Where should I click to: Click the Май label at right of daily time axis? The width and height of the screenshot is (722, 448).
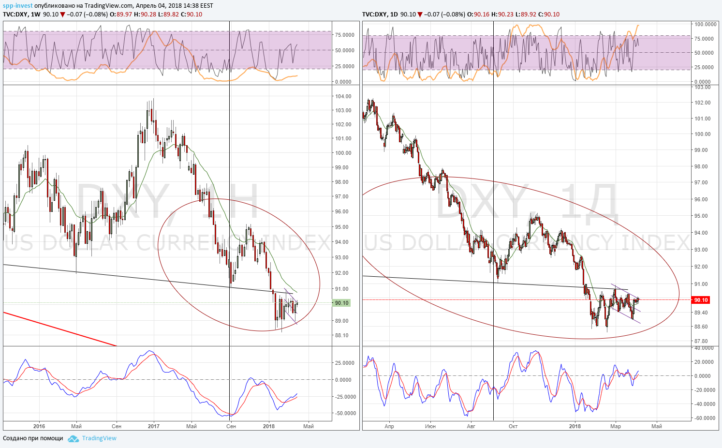pyautogui.click(x=657, y=426)
